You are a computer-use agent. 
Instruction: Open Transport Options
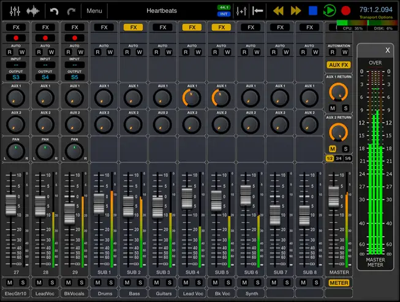375,17
